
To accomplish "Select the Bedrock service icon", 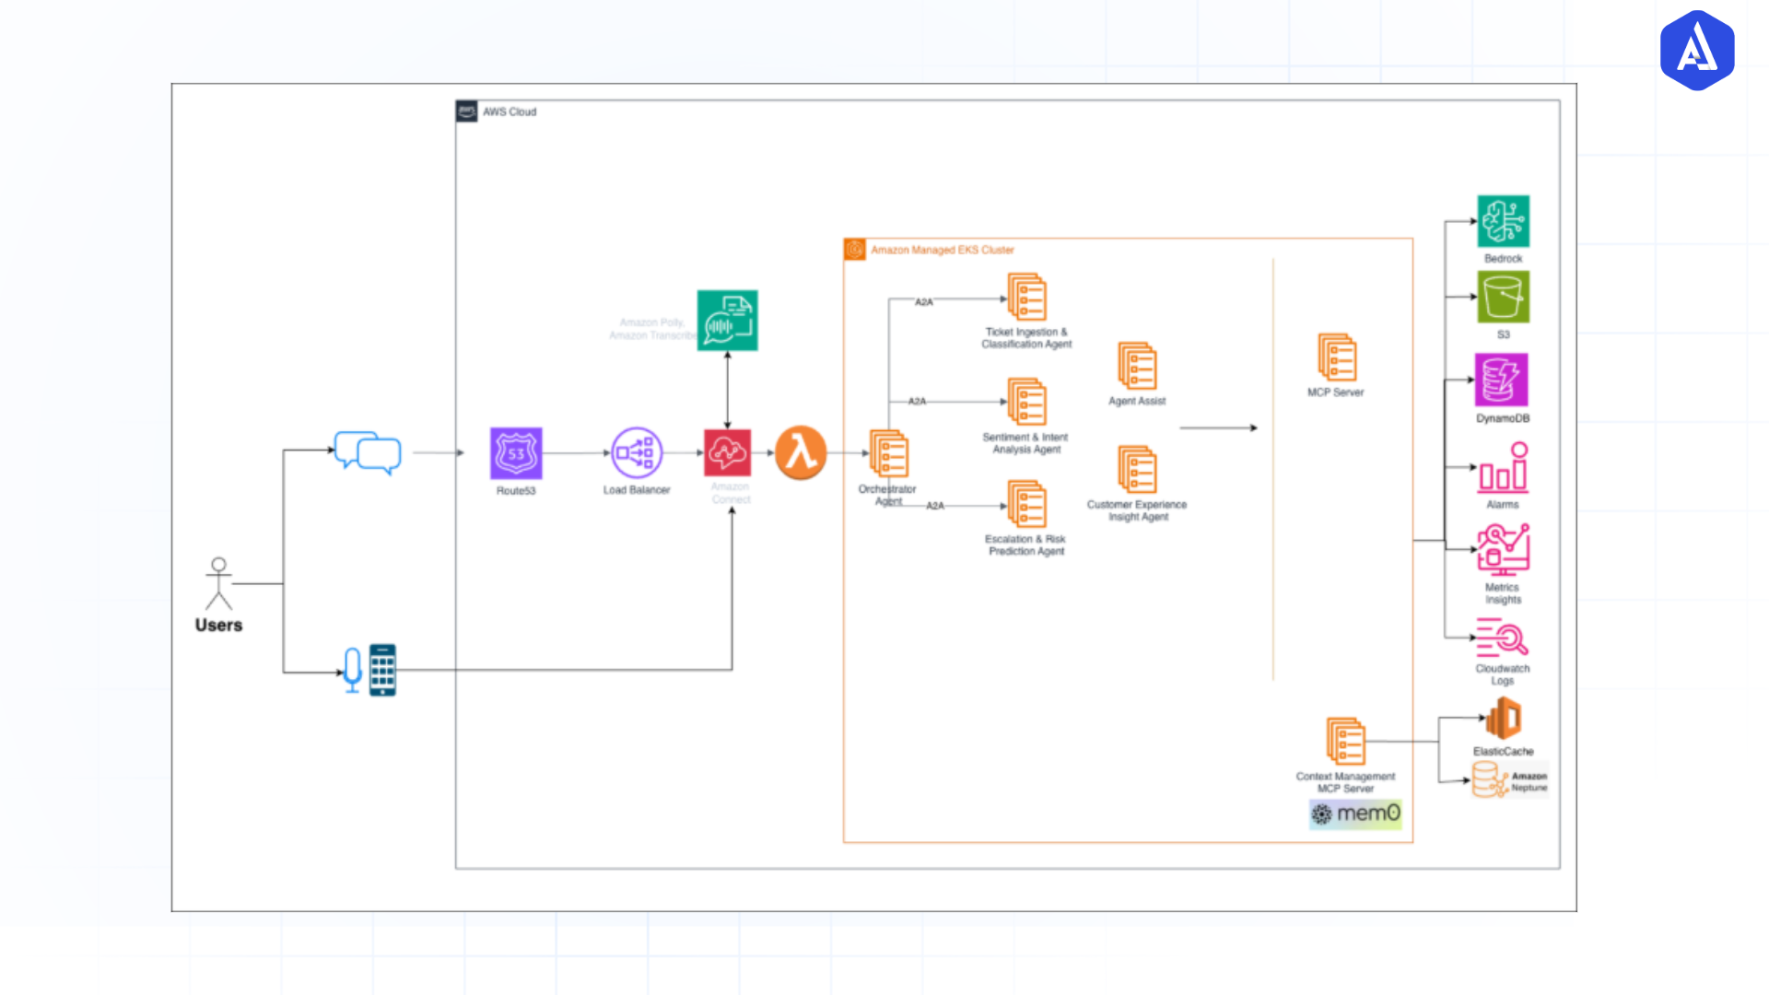I will pyautogui.click(x=1503, y=220).
